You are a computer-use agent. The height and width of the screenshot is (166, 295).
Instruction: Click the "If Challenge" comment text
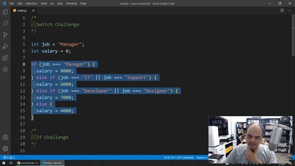click(x=52, y=137)
